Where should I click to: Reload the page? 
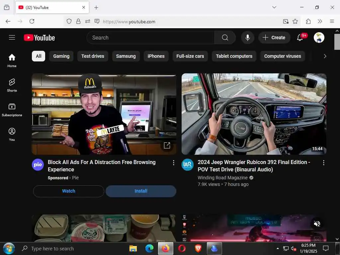click(32, 21)
